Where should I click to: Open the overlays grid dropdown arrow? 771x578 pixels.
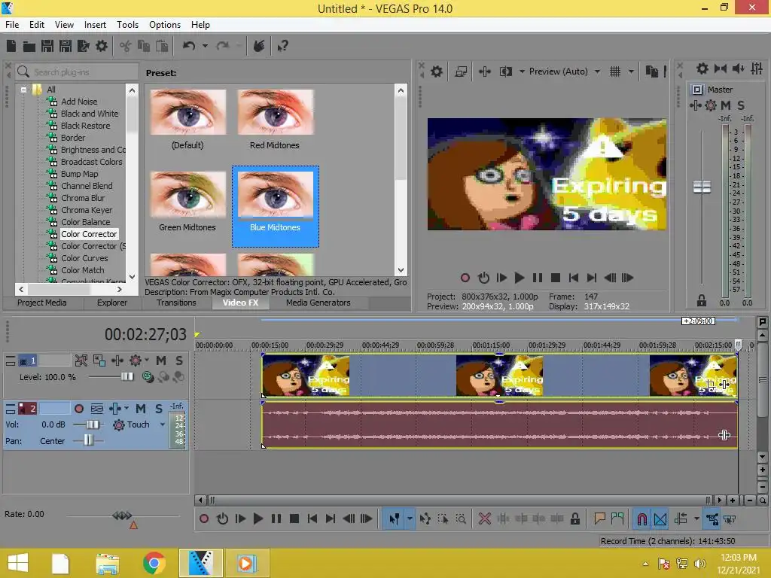tap(631, 71)
